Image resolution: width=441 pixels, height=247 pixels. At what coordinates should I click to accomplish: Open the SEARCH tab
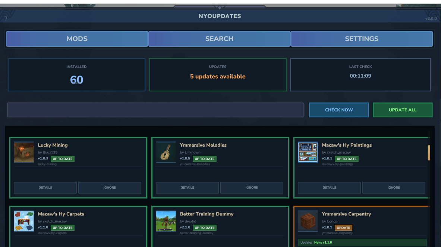tap(219, 39)
